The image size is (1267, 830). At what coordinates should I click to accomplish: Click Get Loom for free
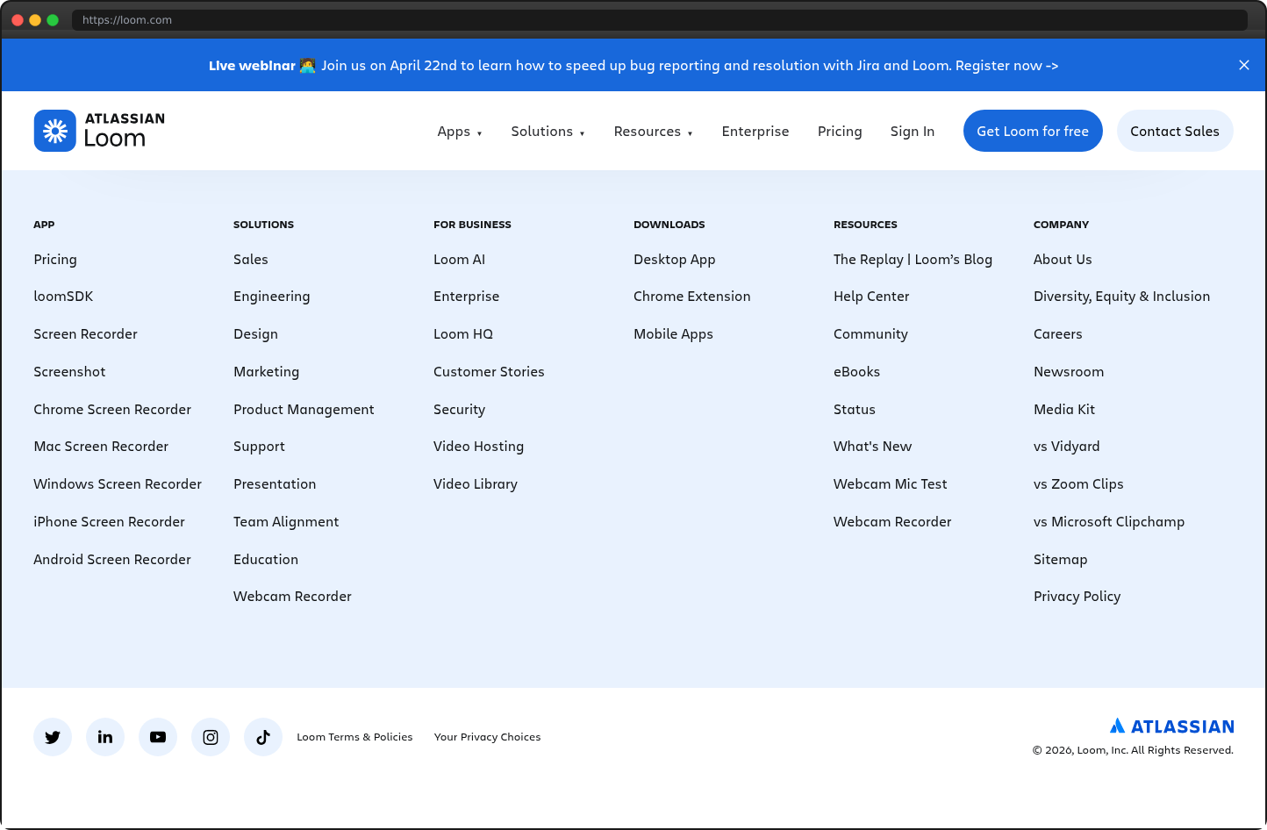1033,131
